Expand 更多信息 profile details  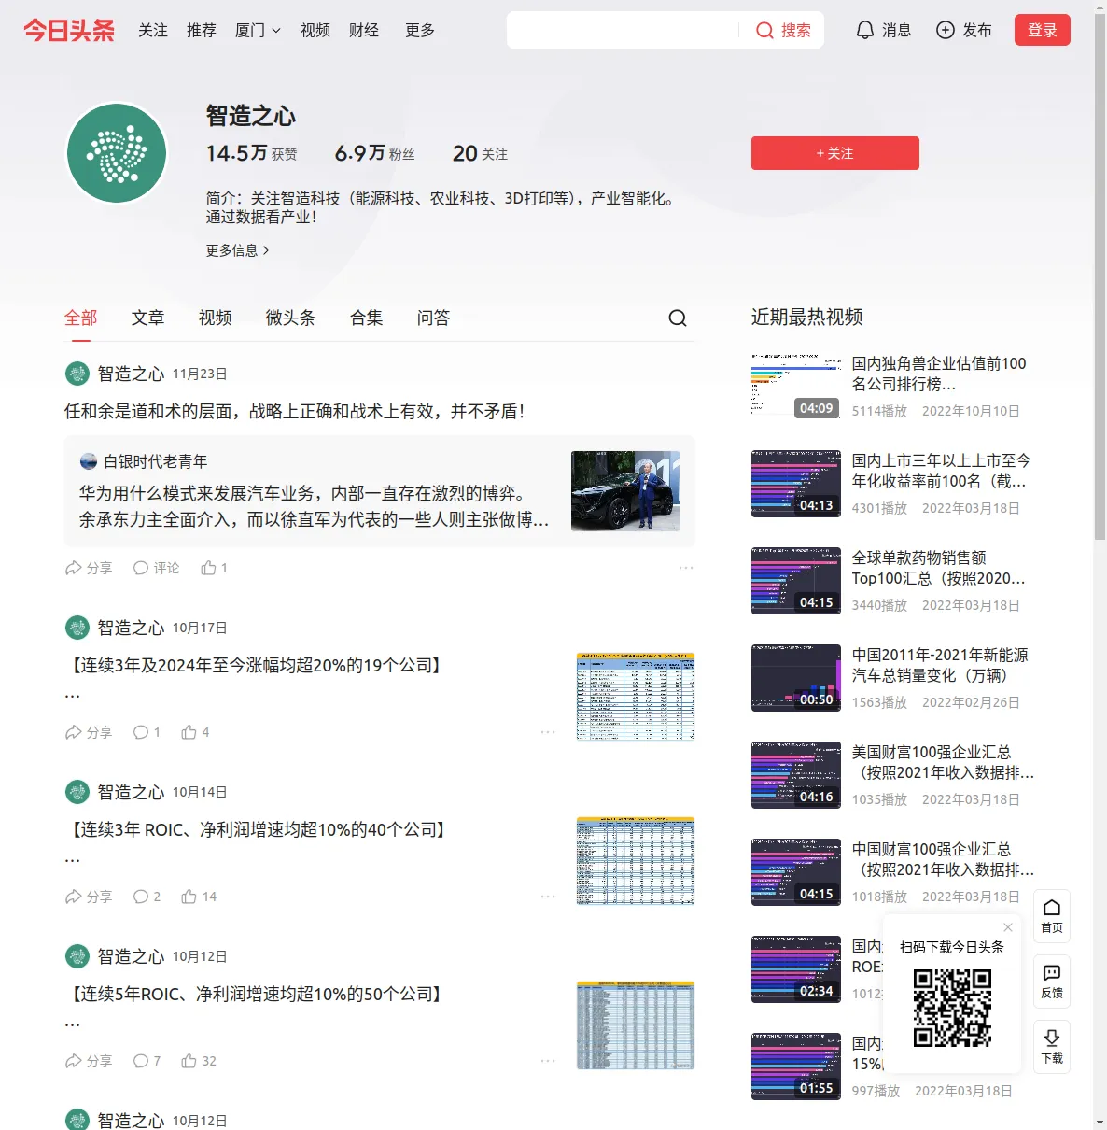pyautogui.click(x=238, y=250)
